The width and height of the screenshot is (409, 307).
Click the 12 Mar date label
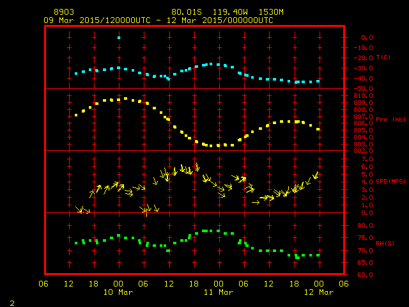319,292
